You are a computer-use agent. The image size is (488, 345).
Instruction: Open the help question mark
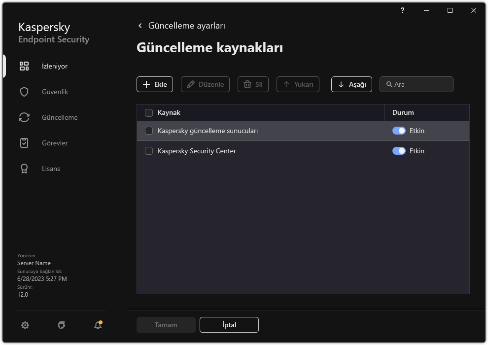pos(402,10)
